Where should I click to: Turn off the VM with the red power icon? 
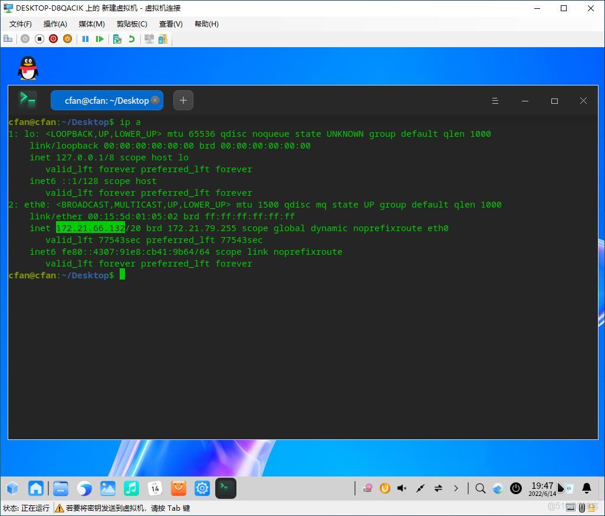pyautogui.click(x=53, y=39)
